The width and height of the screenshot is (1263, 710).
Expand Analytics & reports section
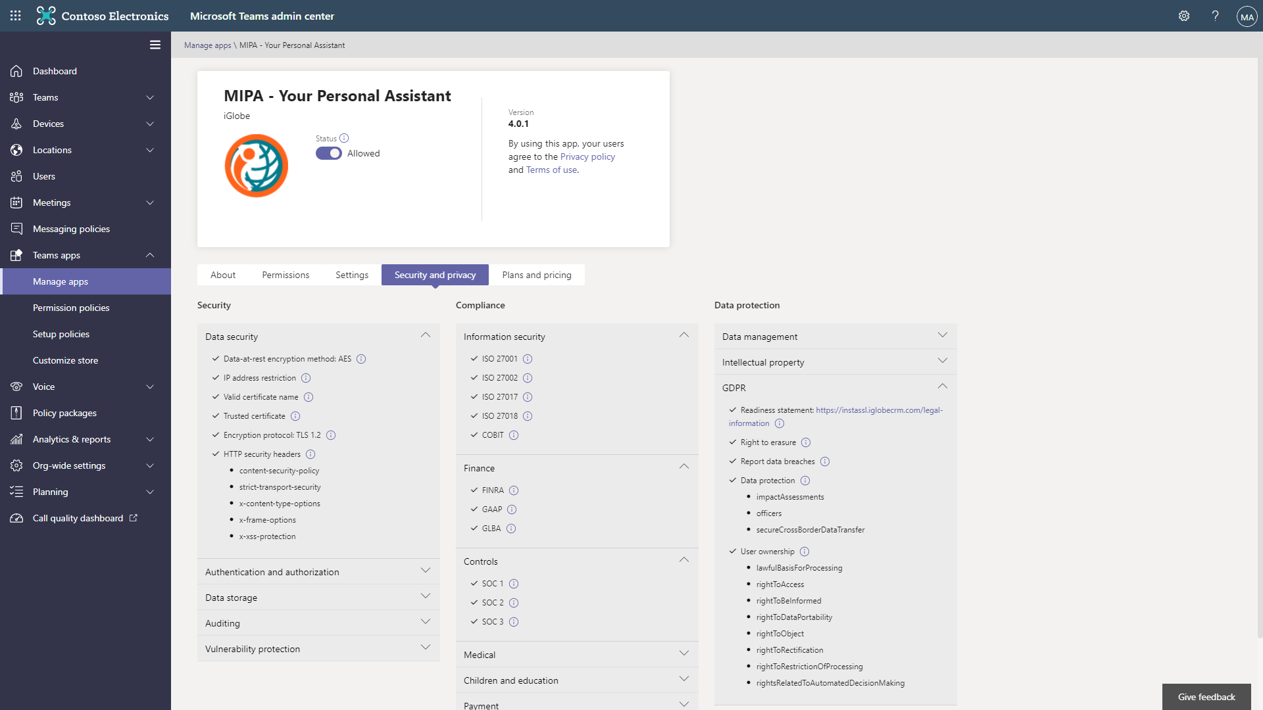point(150,439)
